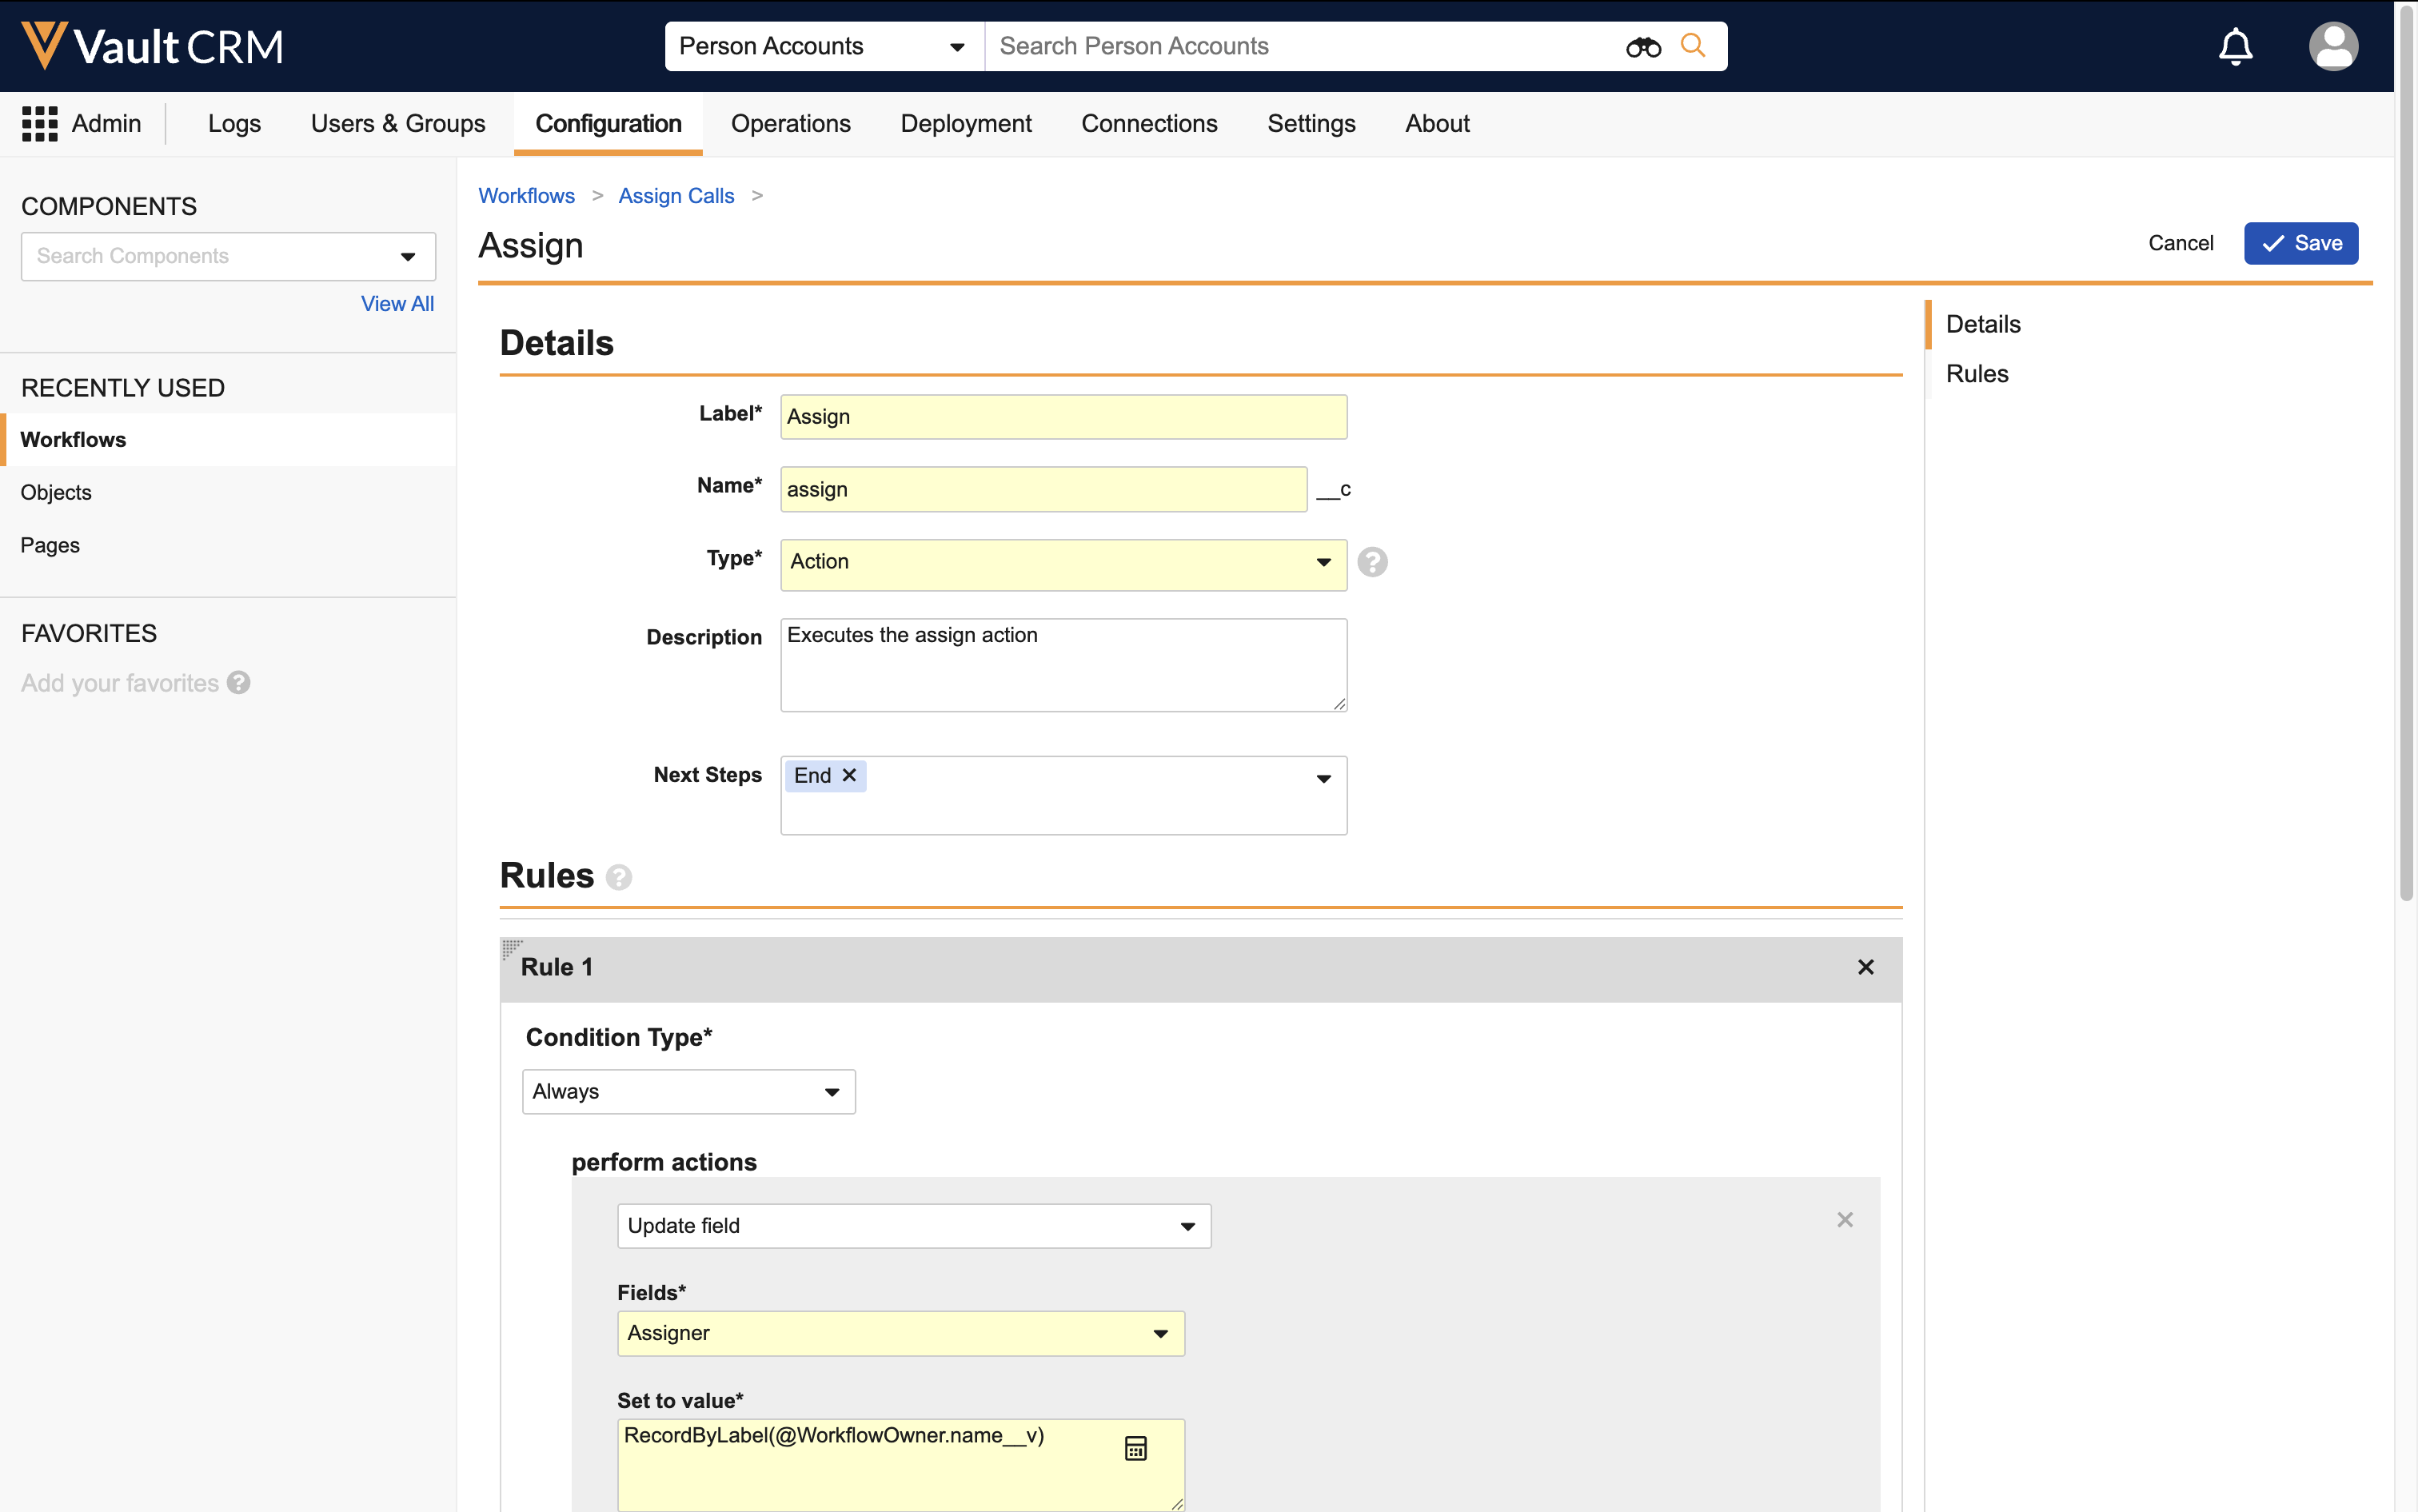Open the Type Action dropdown
Image resolution: width=2418 pixels, height=1512 pixels.
pos(1062,562)
